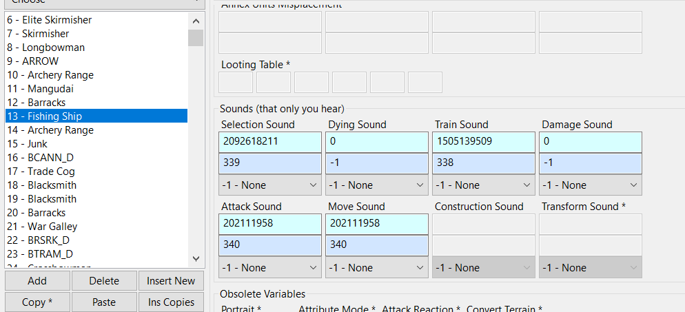Click the Attack Sound field showing 340
This screenshot has height=312, width=685.
click(x=270, y=245)
